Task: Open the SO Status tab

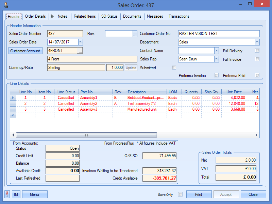Action: click(109, 16)
